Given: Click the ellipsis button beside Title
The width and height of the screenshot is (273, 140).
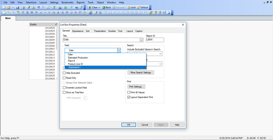Looking at the screenshot, I should point(141,40).
